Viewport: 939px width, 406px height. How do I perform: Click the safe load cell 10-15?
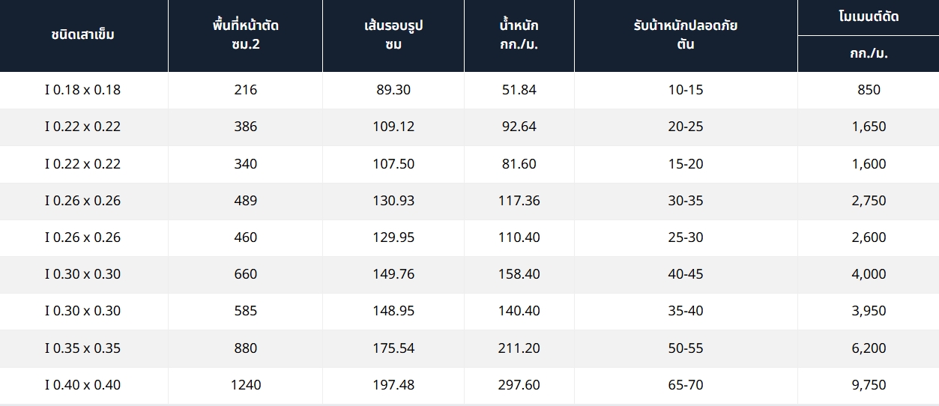(x=685, y=90)
